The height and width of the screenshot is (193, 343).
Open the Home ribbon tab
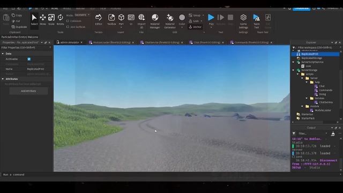point(55,9)
